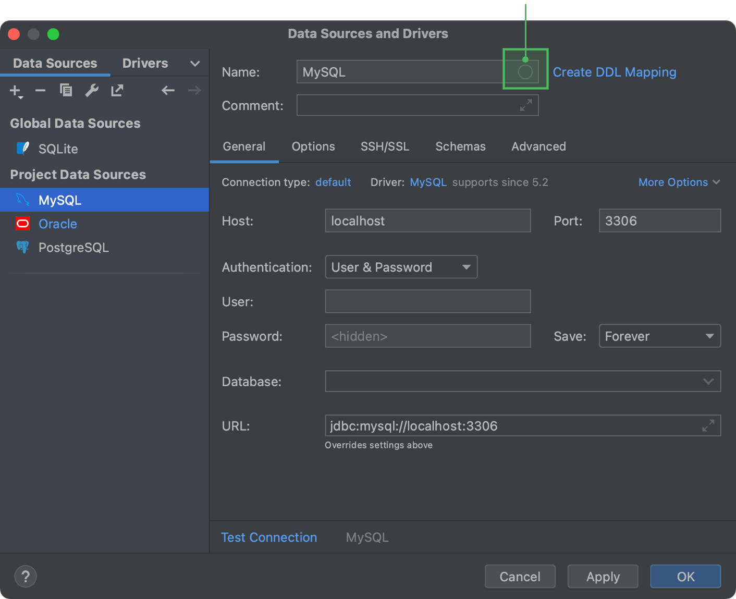Toggle Create DDL Mapping circle indicator
This screenshot has height=599, width=736.
click(525, 71)
